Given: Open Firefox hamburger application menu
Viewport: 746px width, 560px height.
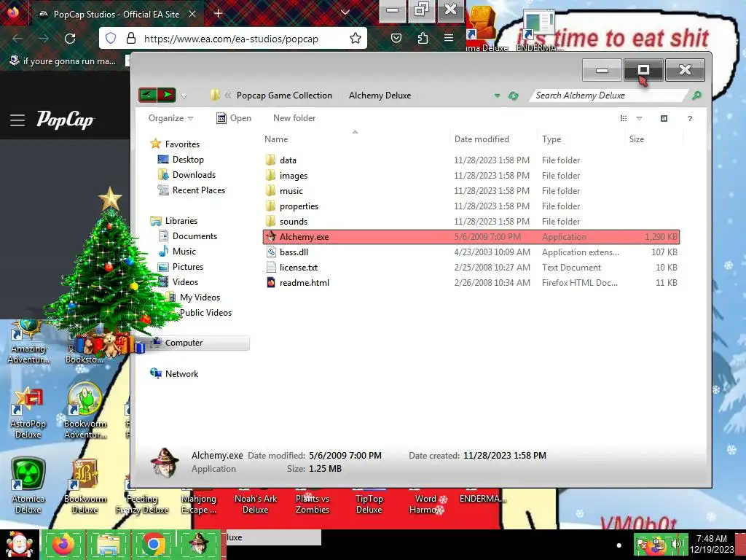Looking at the screenshot, I should (x=449, y=38).
